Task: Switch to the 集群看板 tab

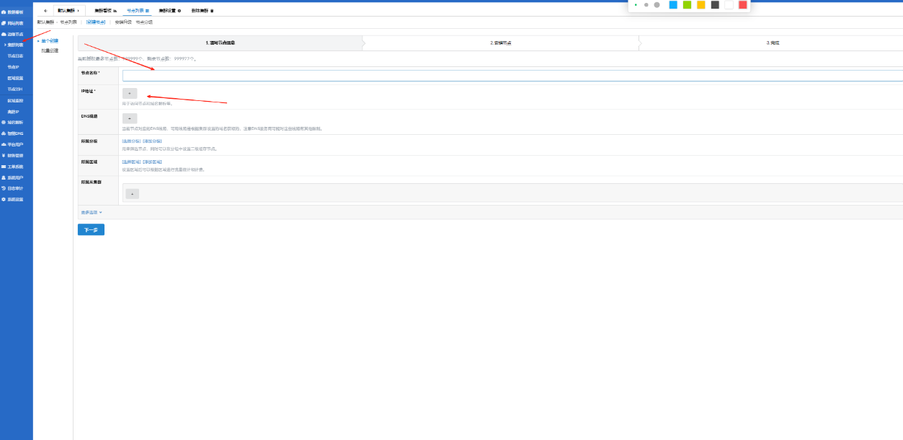Action: [106, 11]
